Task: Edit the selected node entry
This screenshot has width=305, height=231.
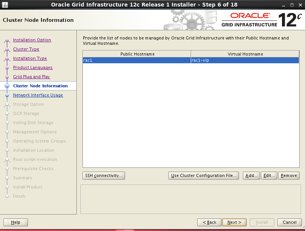Action: pos(269,175)
